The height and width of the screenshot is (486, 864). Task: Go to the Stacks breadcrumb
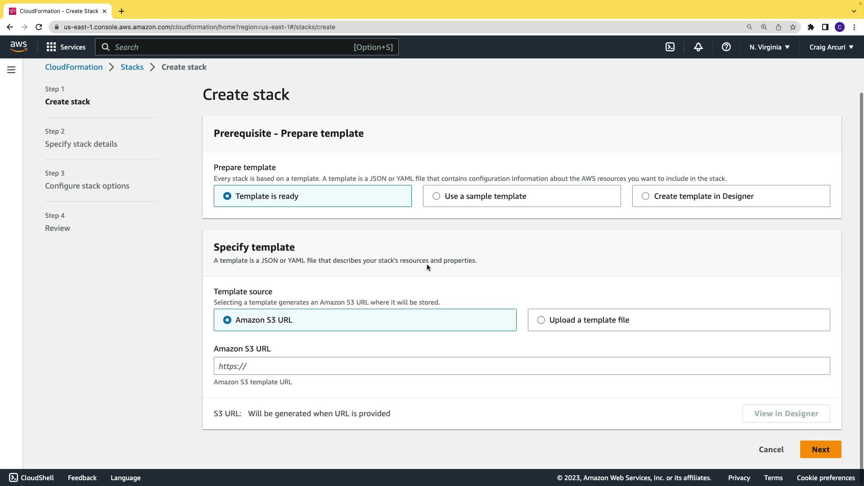[x=132, y=67]
